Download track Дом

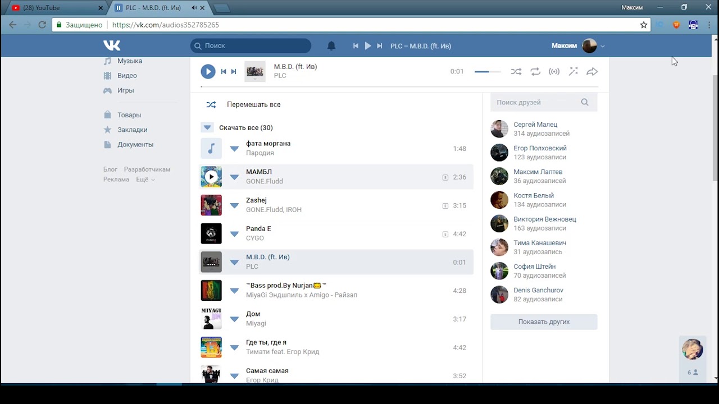pyautogui.click(x=234, y=319)
